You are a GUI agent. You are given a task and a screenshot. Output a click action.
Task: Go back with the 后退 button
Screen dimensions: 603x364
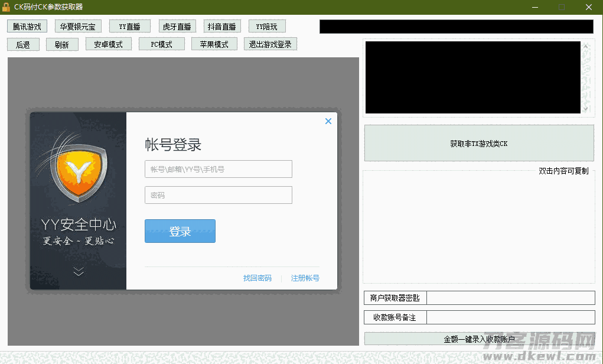click(23, 45)
